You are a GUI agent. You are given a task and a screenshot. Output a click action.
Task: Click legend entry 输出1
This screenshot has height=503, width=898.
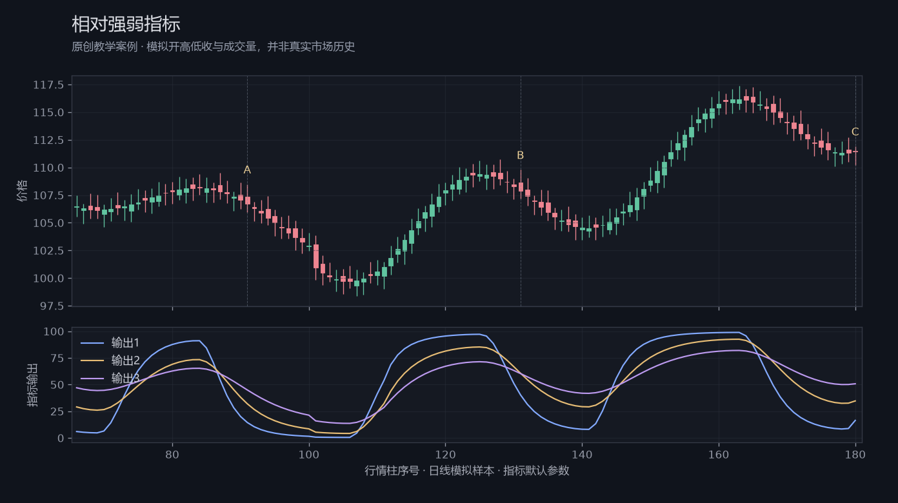click(125, 342)
